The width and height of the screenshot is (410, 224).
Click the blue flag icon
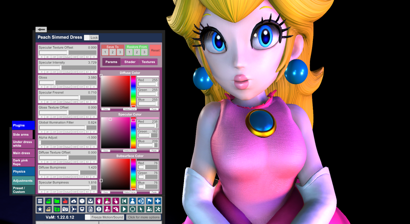coord(149,201)
